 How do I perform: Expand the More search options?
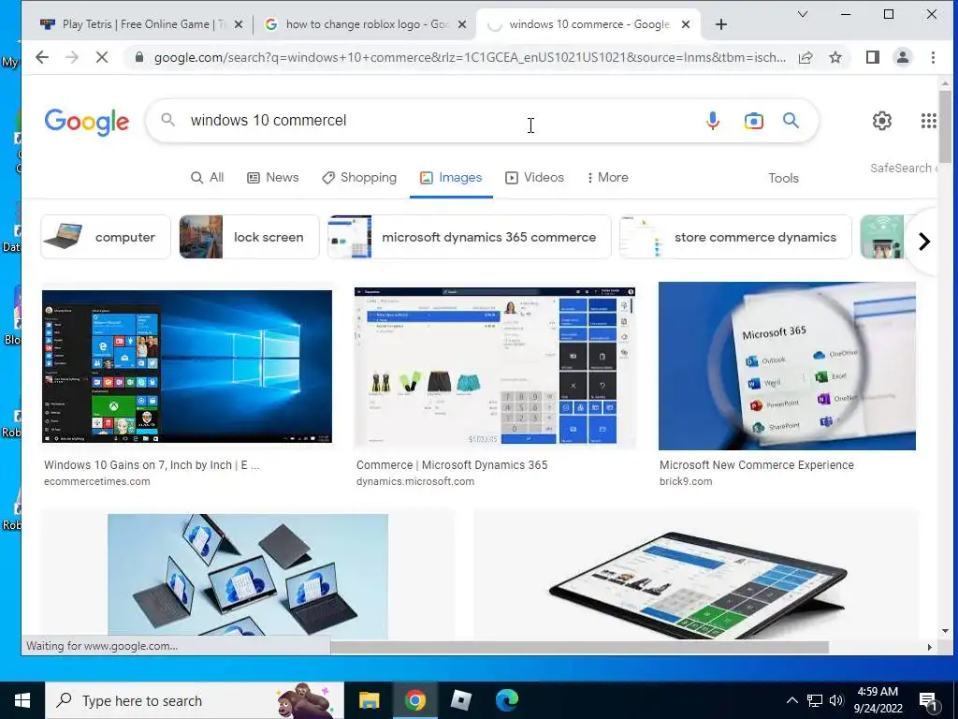pyautogui.click(x=607, y=177)
